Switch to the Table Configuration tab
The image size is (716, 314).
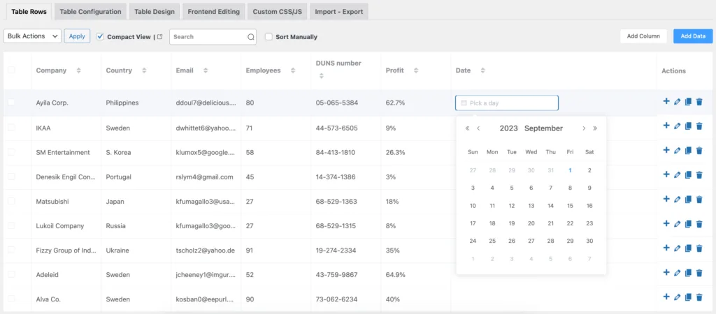(x=90, y=12)
